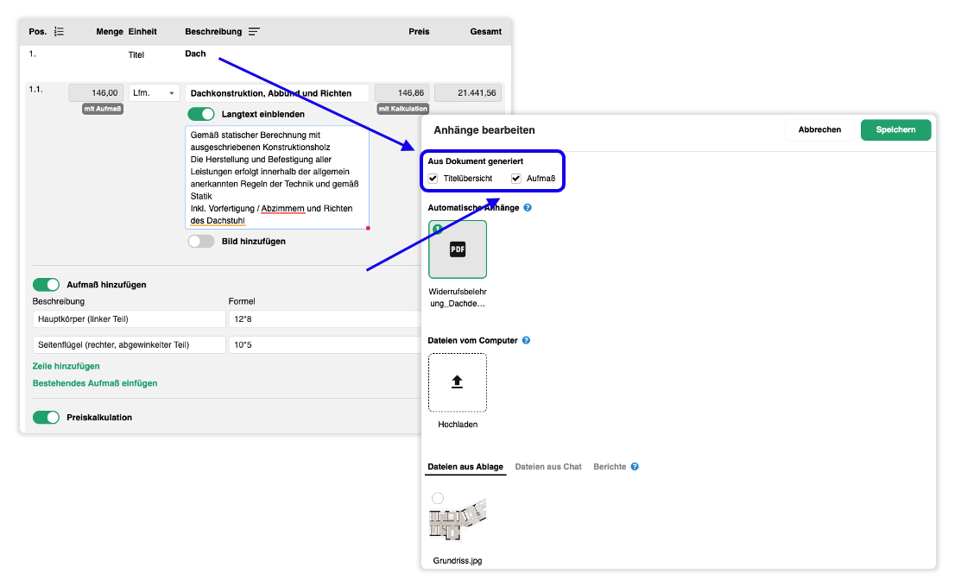Click the Abbrechen button
The image size is (955, 580).
(819, 129)
